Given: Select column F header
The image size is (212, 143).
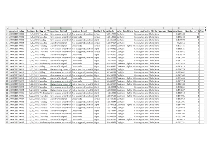Looking at the screenshot, I should (99, 28).
